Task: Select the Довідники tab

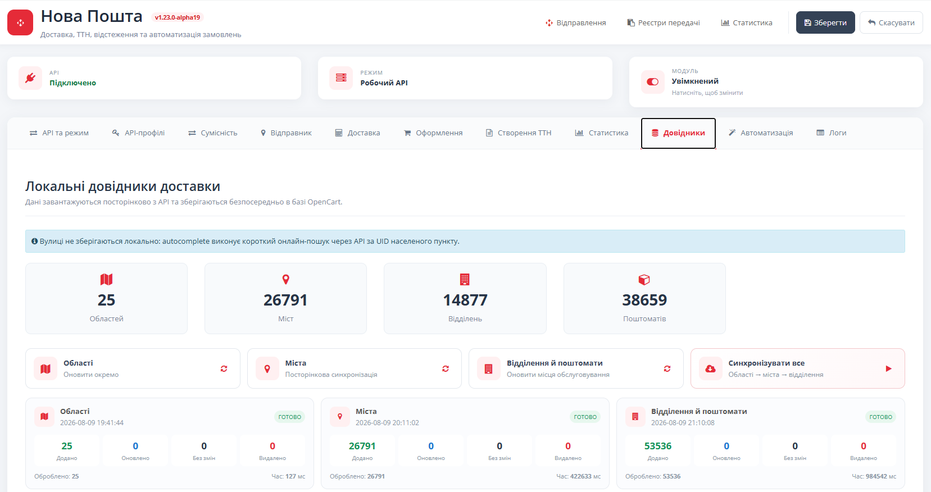Action: tap(678, 133)
